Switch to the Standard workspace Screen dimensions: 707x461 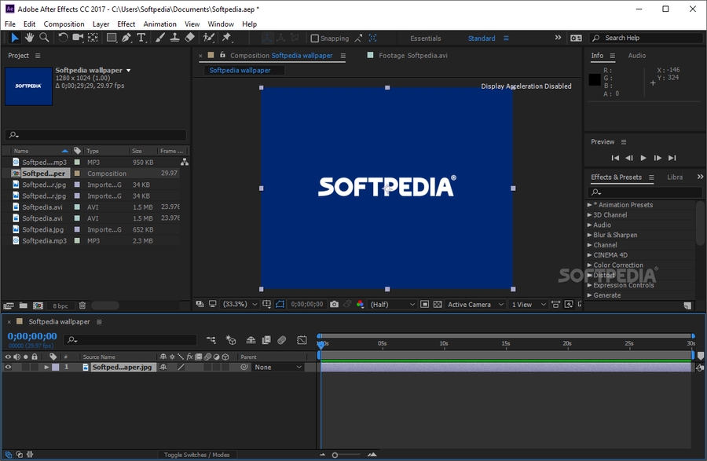pyautogui.click(x=482, y=38)
